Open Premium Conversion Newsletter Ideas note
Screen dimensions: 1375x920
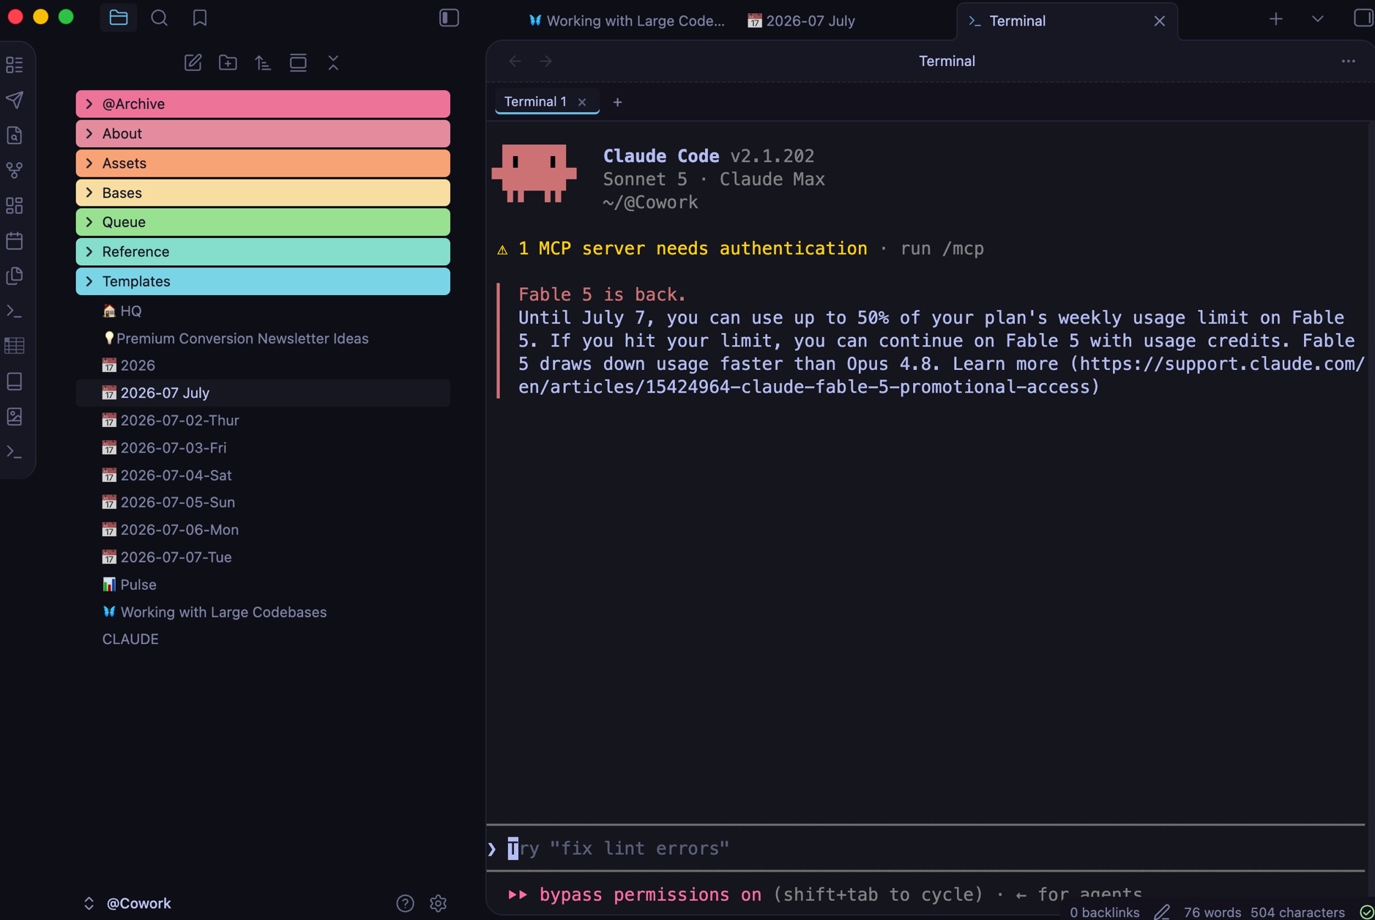pos(263,338)
